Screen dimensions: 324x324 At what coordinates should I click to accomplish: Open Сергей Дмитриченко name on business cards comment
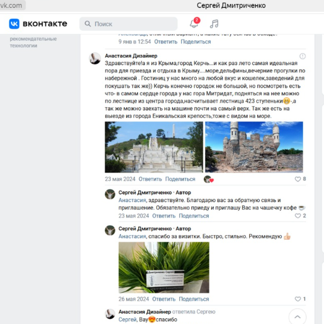click(x=145, y=229)
